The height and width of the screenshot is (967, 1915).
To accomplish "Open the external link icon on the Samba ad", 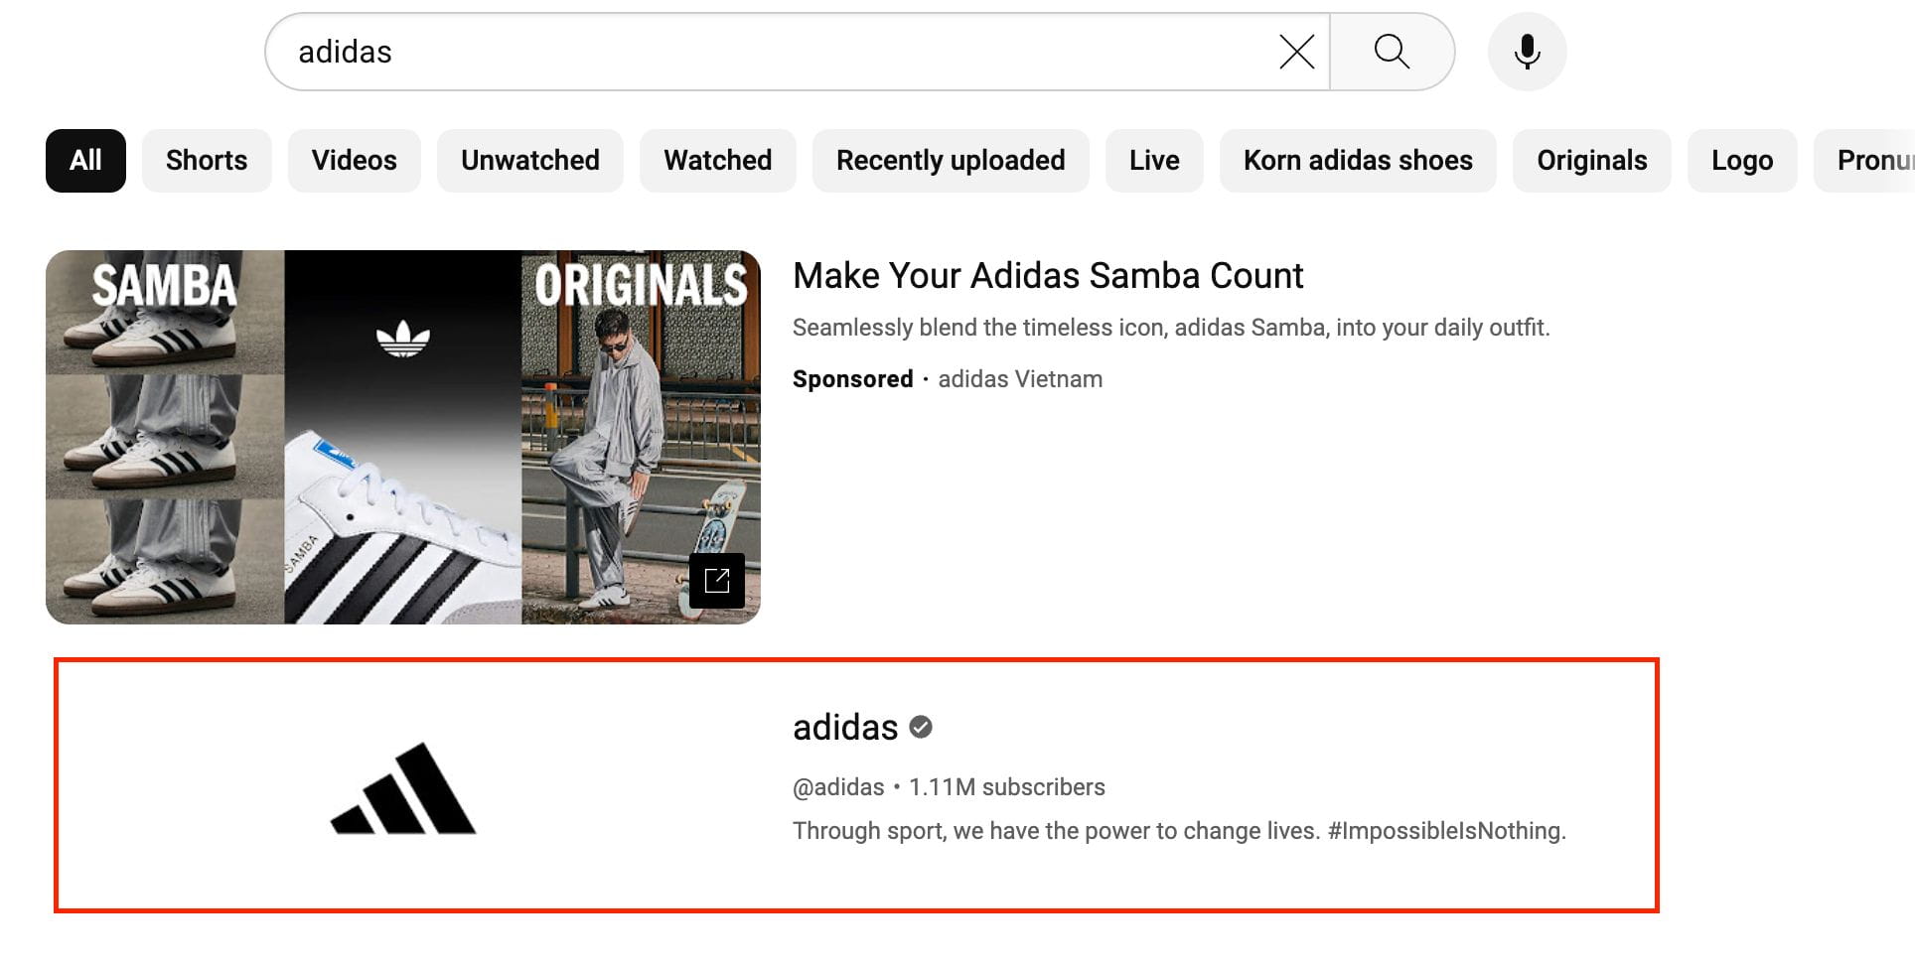I will 717,581.
